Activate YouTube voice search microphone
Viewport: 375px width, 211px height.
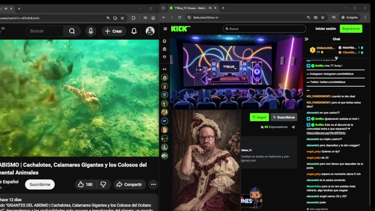pos(91,31)
